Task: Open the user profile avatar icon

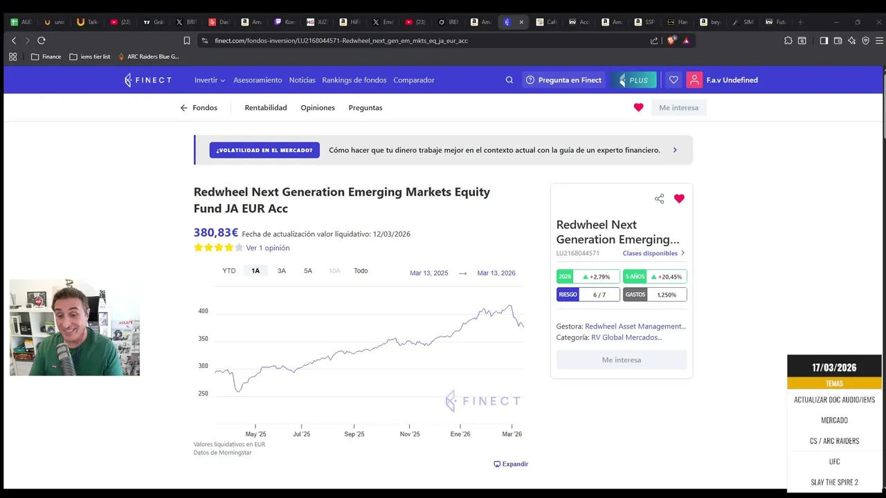Action: click(x=694, y=80)
